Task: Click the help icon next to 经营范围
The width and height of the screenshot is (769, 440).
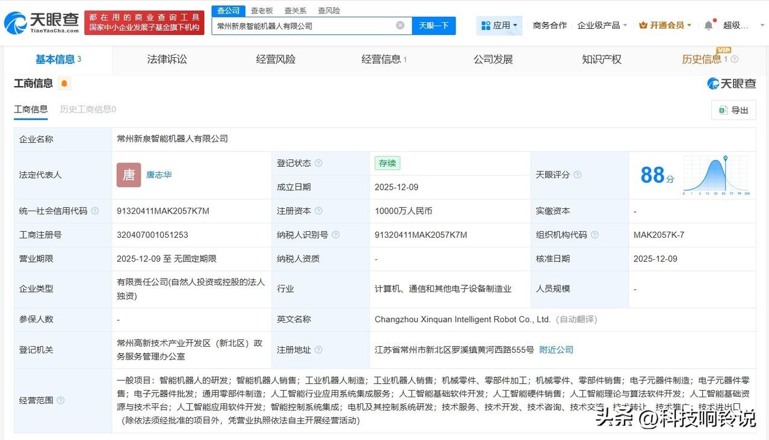Action: click(61, 400)
